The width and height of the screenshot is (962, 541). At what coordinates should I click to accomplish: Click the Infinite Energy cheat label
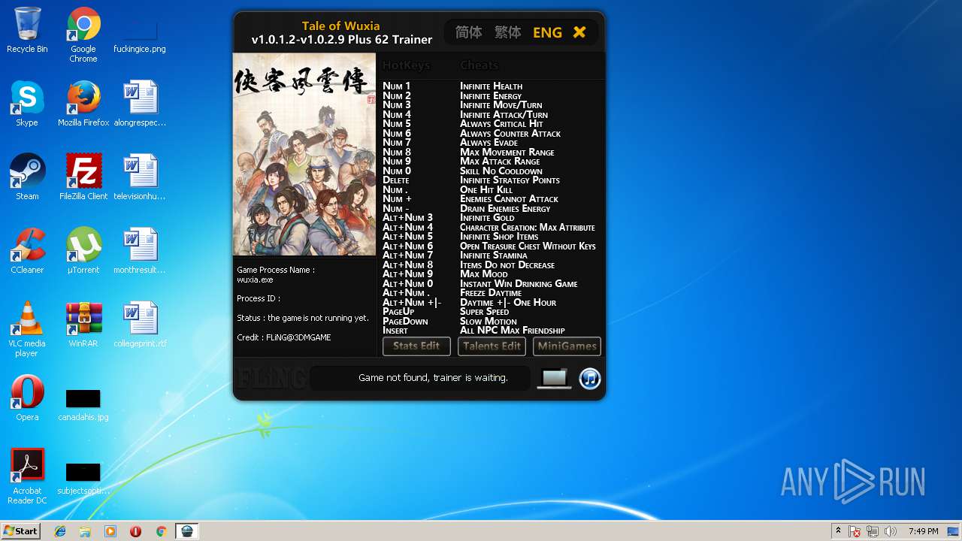tap(491, 95)
